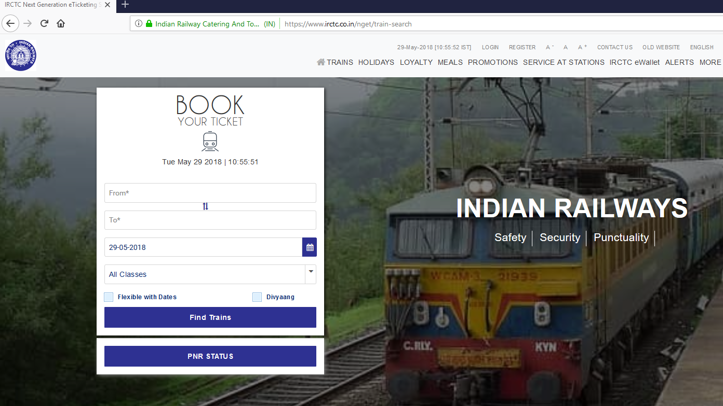Tick the Divyaang checkbox

pos(257,297)
